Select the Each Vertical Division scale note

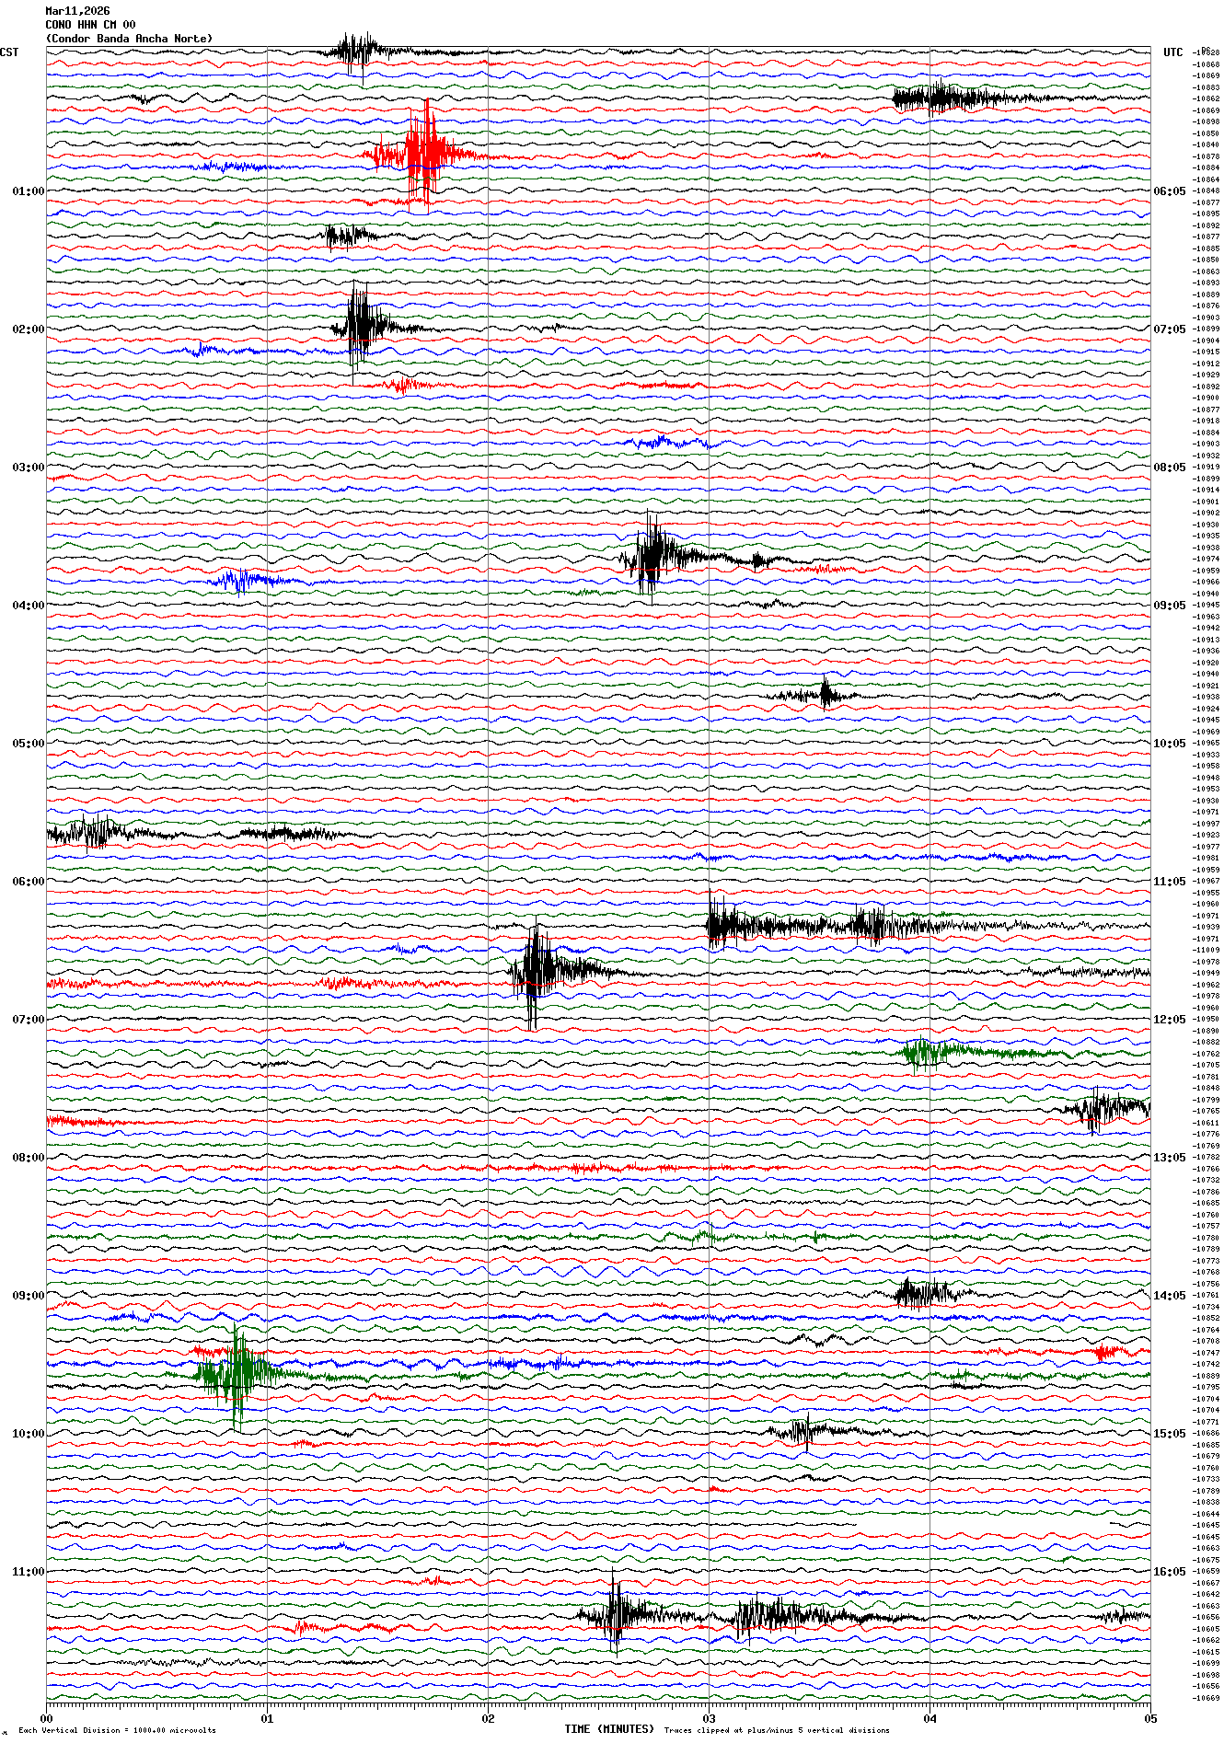pos(117,1730)
